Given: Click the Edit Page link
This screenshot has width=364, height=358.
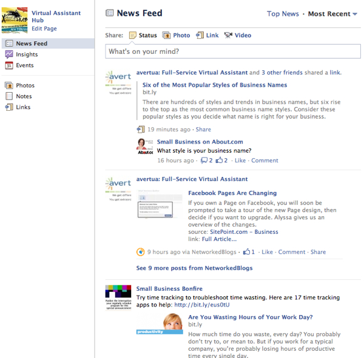Looking at the screenshot, I should click(x=44, y=28).
